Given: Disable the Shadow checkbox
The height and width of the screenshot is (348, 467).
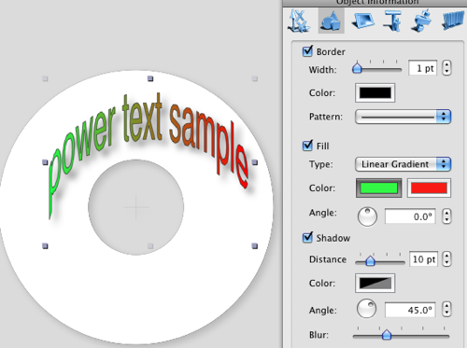Looking at the screenshot, I should coord(307,237).
